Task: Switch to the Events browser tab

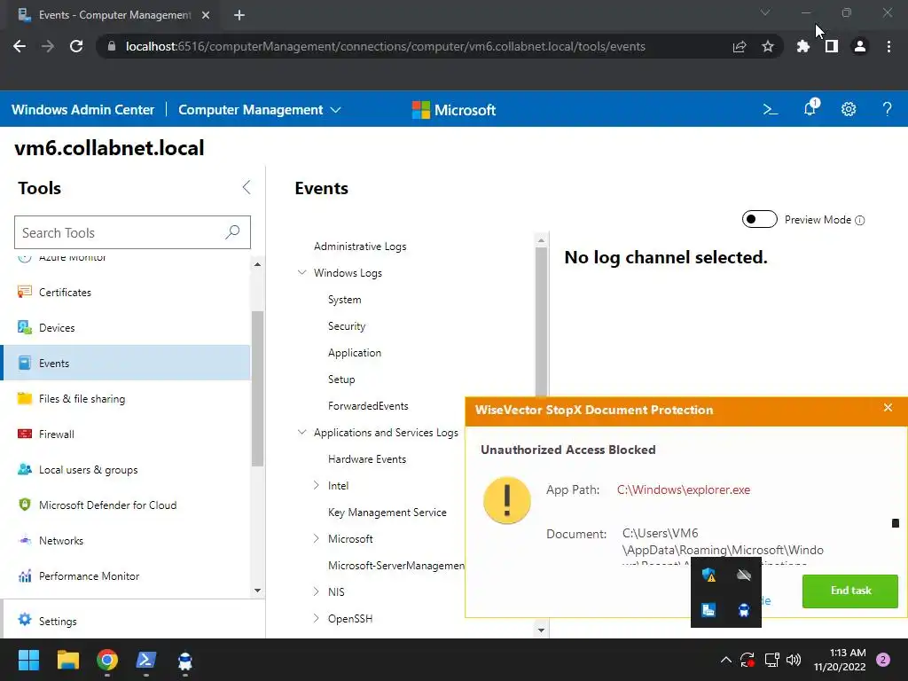Action: click(114, 15)
